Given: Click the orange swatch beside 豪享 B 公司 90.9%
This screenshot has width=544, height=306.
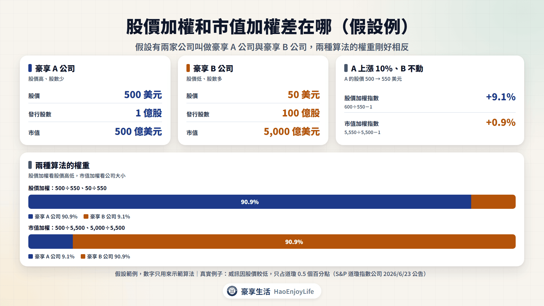Looking at the screenshot, I should (83, 256).
